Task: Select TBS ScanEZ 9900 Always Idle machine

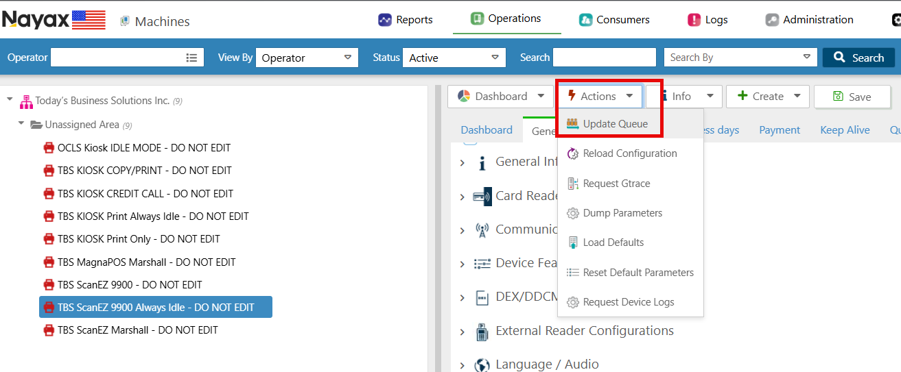Action: 156,307
